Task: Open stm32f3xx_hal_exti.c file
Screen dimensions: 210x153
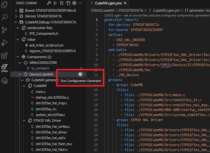Action: [x=51, y=138]
